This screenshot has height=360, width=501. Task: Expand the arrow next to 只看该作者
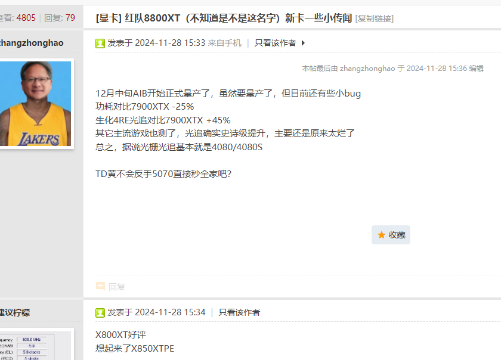coord(303,43)
